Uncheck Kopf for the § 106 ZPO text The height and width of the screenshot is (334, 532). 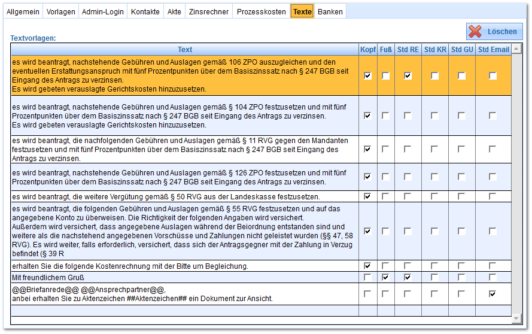pos(367,75)
